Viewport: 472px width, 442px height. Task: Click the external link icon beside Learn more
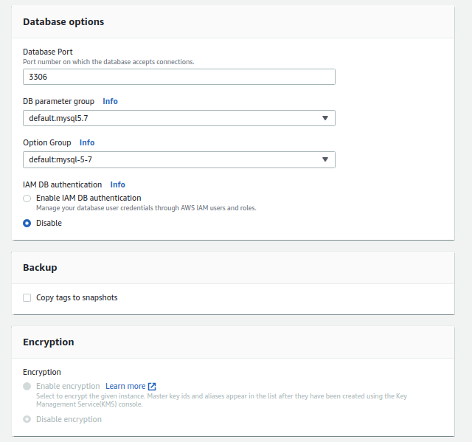pos(152,386)
